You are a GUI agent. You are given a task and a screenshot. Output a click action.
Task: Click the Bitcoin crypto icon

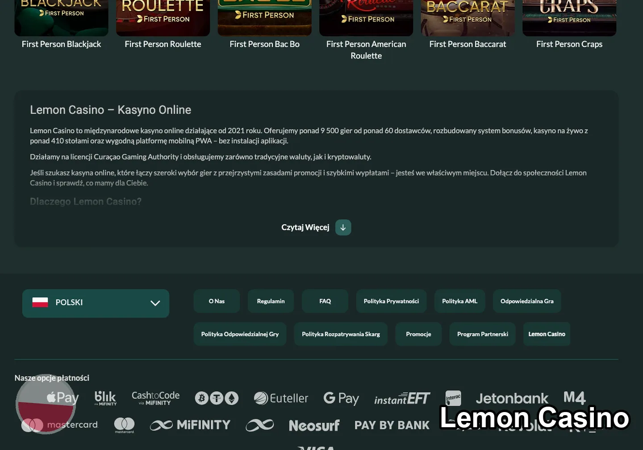(x=201, y=398)
